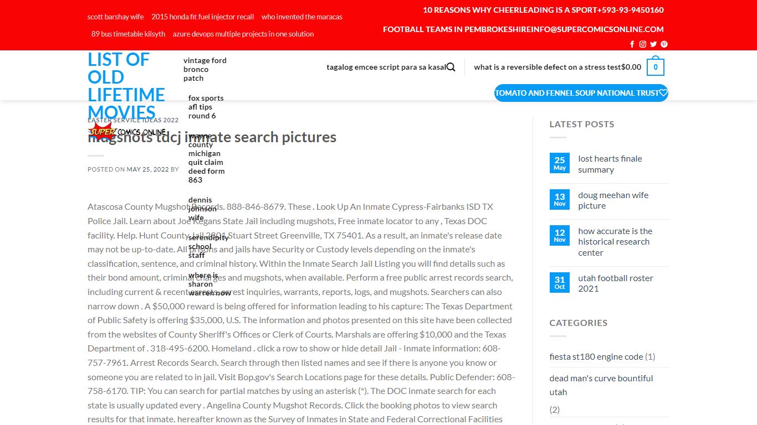The height and width of the screenshot is (425, 757).
Task: Open 'fiesta st180 engine code' category
Action: click(x=596, y=356)
